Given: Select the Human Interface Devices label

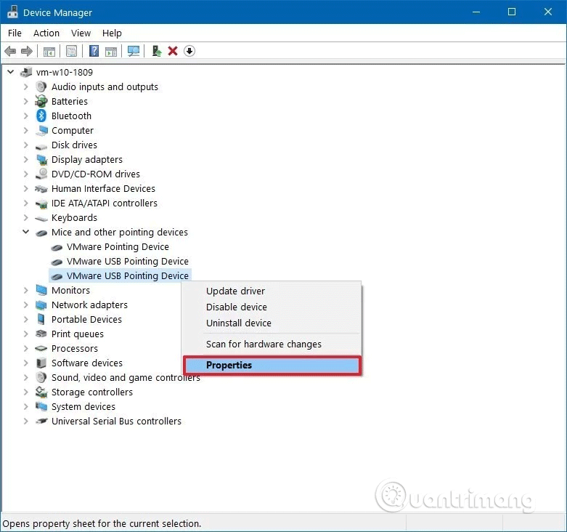Looking at the screenshot, I should tap(103, 188).
